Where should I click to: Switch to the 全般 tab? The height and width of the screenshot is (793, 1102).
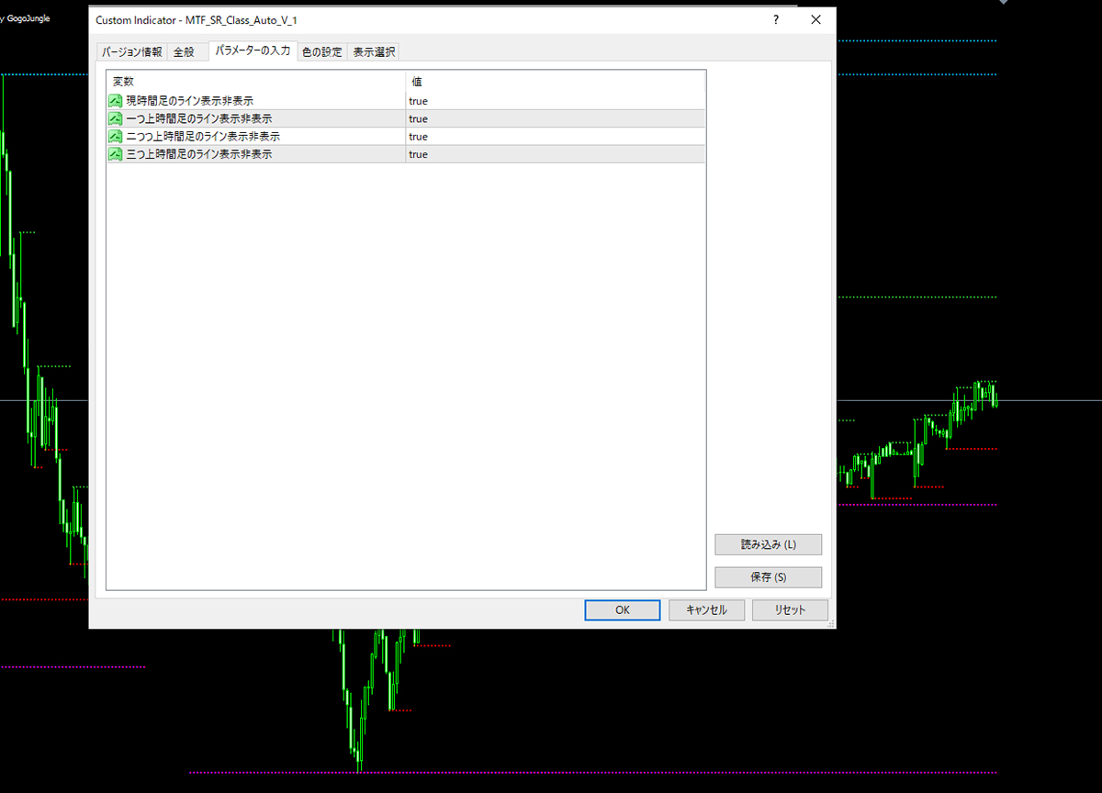tap(185, 52)
